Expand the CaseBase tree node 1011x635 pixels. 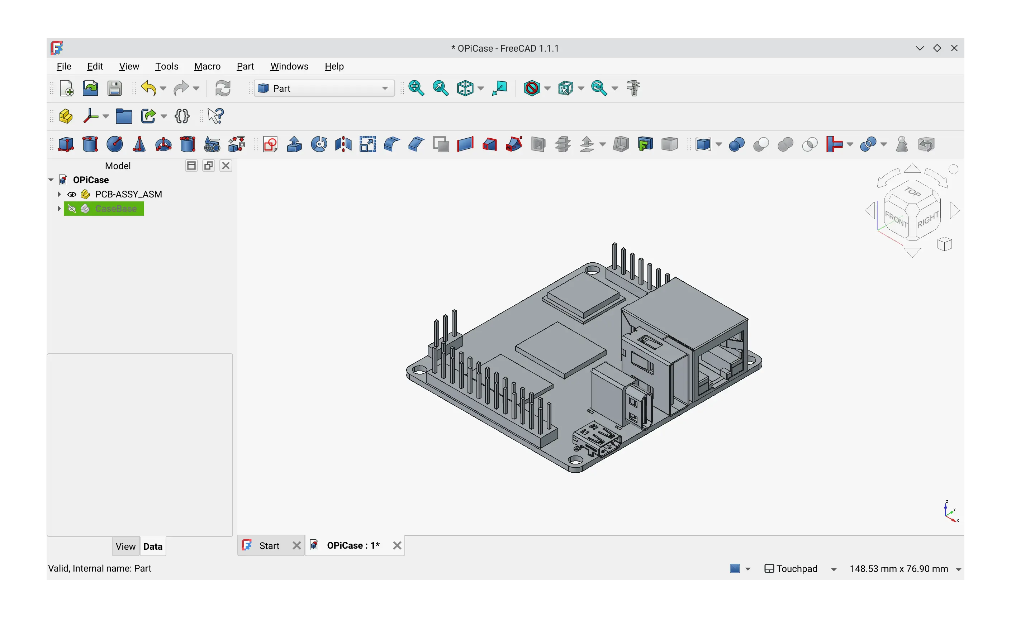tap(59, 209)
